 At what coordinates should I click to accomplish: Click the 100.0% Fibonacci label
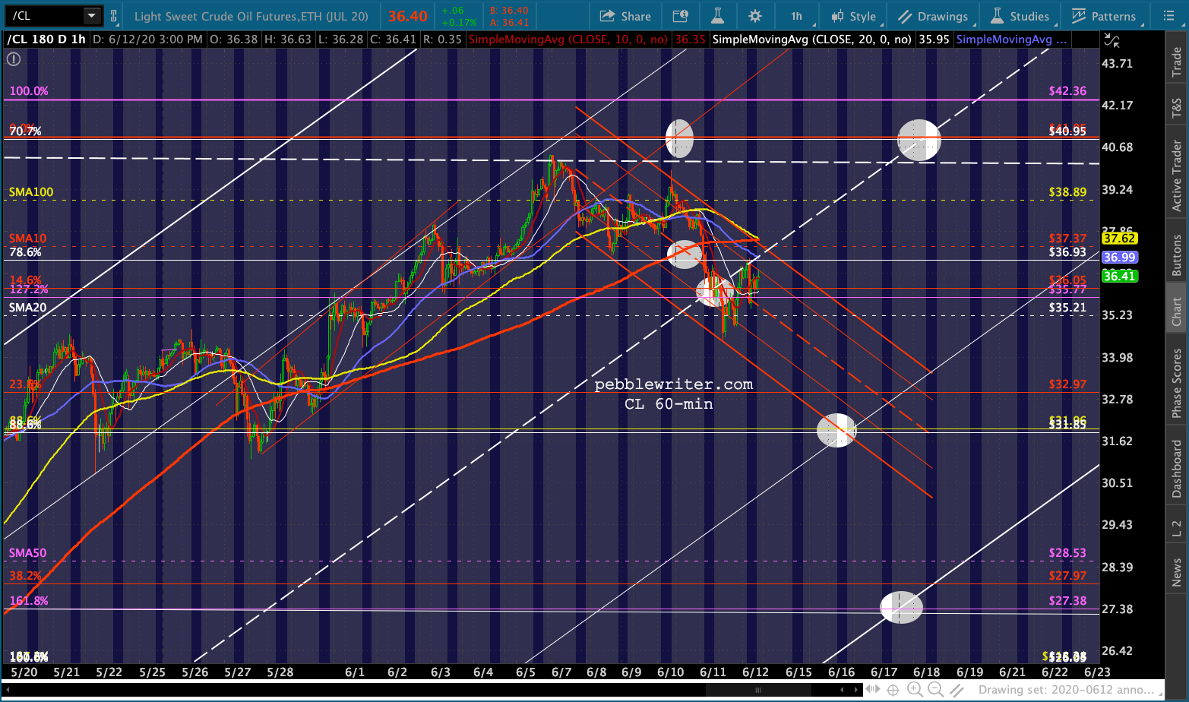click(29, 91)
